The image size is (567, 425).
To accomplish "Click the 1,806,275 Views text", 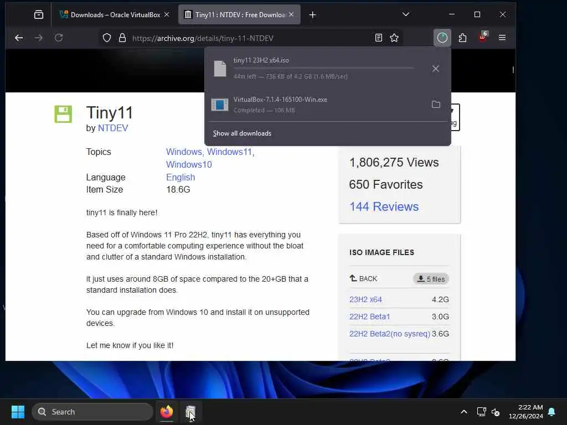I will tap(394, 162).
